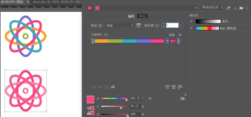The width and height of the screenshot is (251, 117).
Task: Click the out-of-web-color cube icon
Action: pos(88,108)
